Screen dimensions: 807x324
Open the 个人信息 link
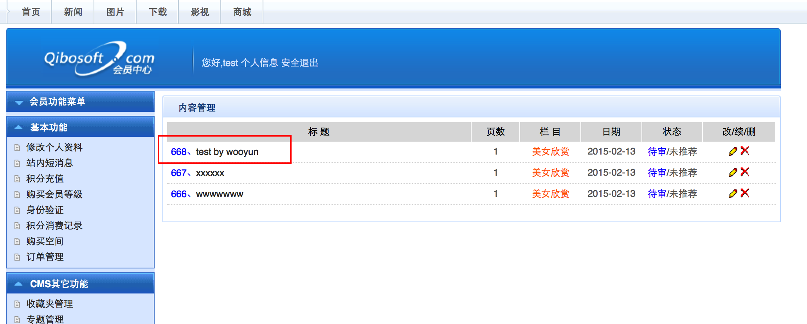259,63
